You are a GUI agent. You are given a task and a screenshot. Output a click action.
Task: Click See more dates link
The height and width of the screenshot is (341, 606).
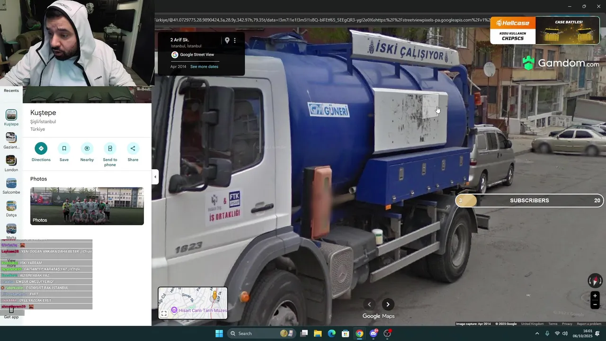pos(204,67)
